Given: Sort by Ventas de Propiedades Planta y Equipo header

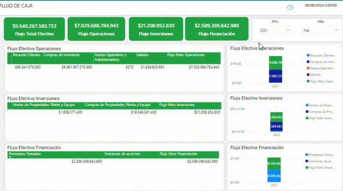Looking at the screenshot, I should pyautogui.click(x=44, y=105).
